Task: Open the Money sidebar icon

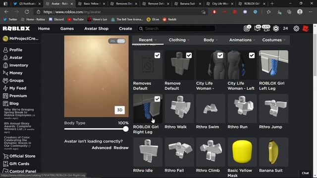Action: (5, 73)
